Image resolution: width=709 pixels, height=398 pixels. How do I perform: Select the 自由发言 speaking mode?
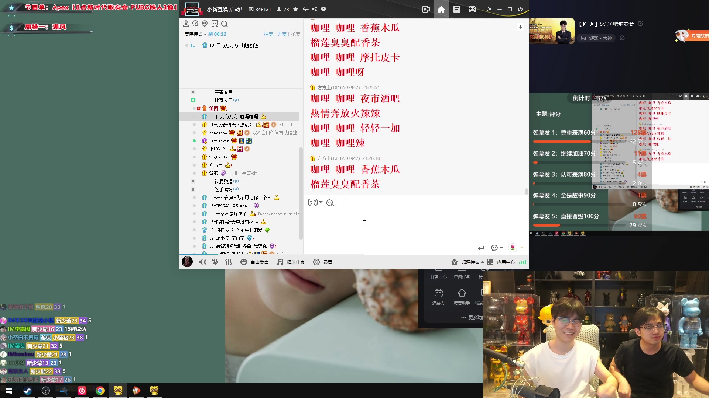(255, 262)
